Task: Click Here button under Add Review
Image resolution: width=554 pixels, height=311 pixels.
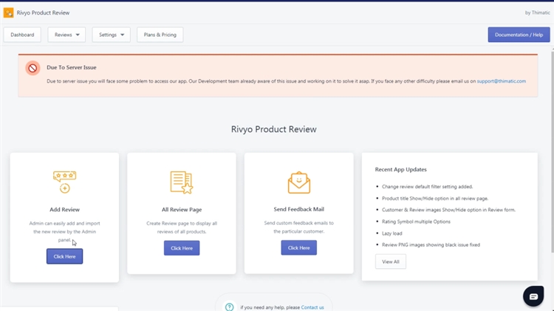Action: [65, 256]
